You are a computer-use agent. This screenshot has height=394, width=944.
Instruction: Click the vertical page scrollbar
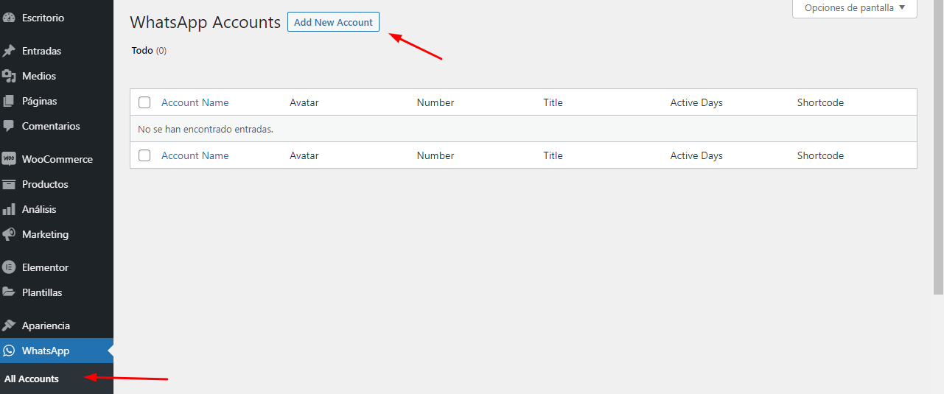(x=939, y=147)
